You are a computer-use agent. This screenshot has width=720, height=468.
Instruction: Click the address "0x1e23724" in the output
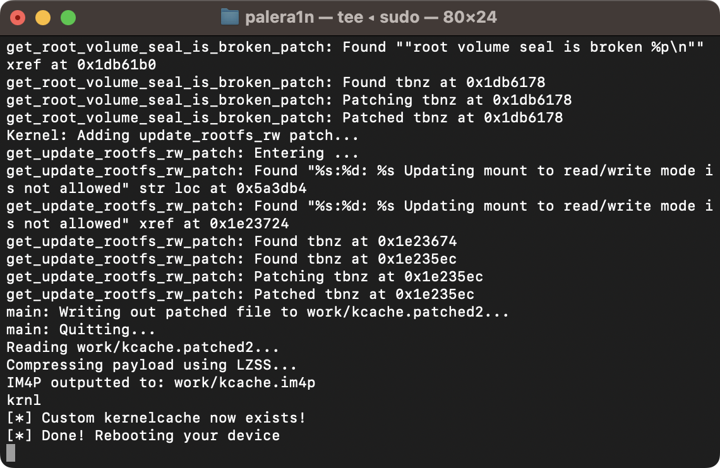pyautogui.click(x=249, y=223)
